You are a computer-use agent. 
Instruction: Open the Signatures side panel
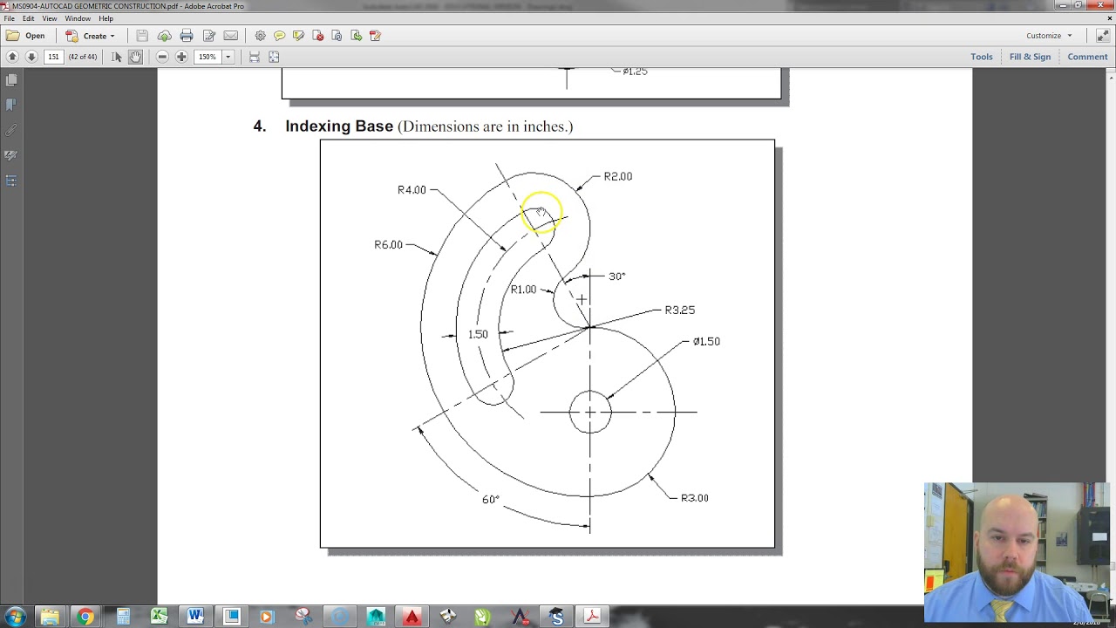(11, 155)
